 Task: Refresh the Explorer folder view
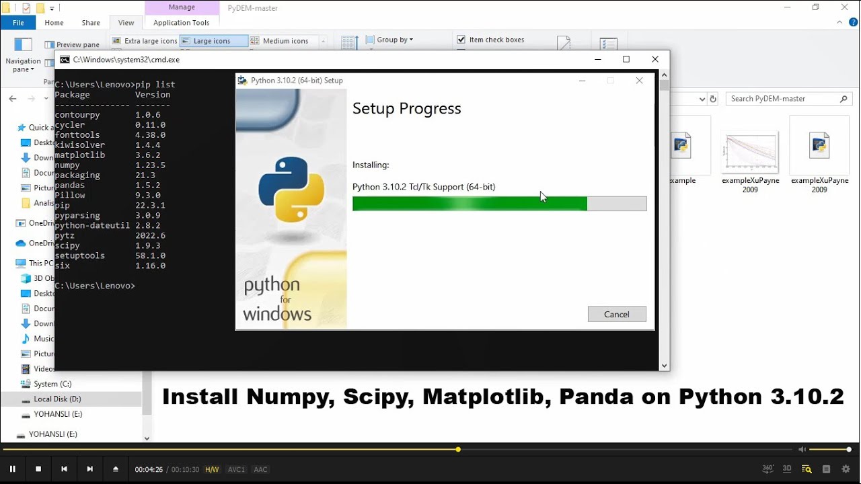713,99
